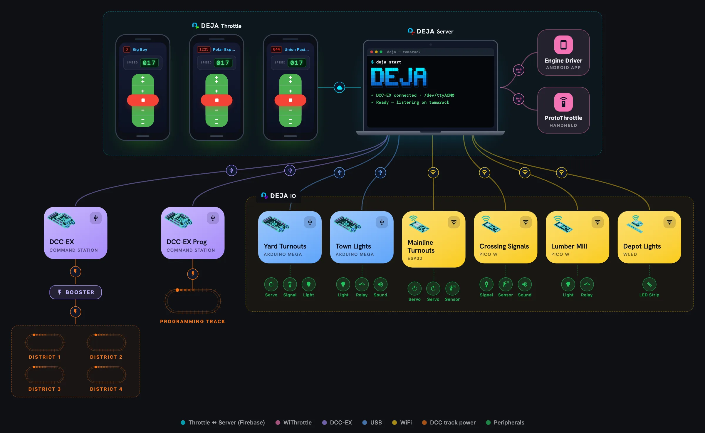Click the WiFi icon on Depot Lights card
The image size is (705, 433).
tap(669, 222)
